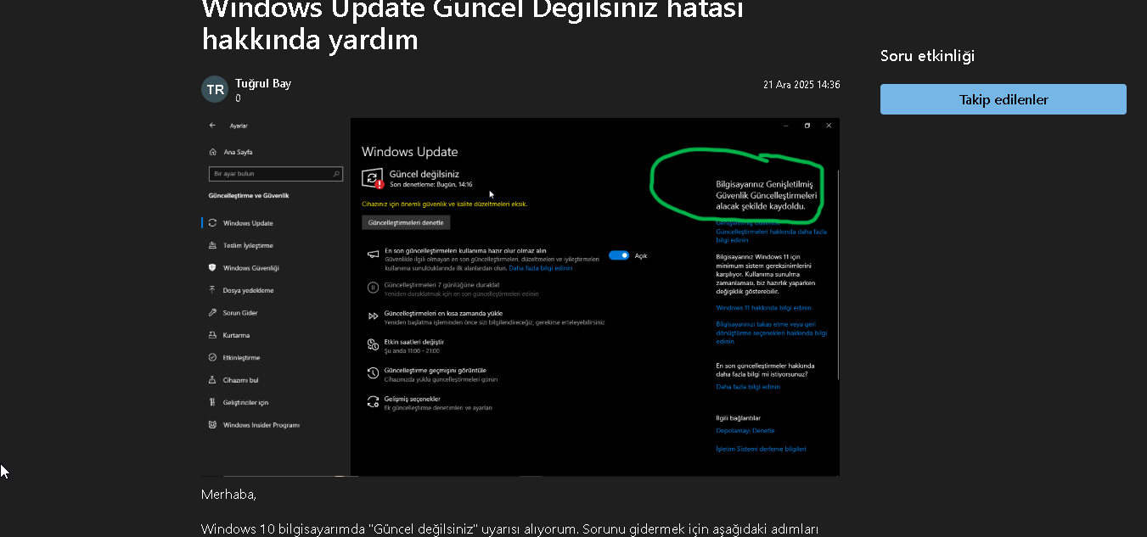Viewport: 1147px width, 537px height.
Task: Click the Teslim İyileştirme icon
Action: coord(212,245)
